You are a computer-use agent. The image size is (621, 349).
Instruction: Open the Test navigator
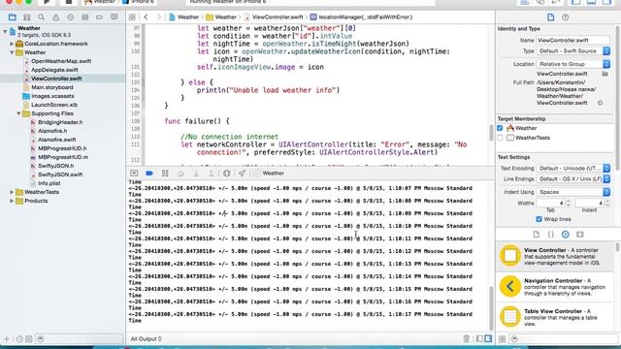71,17
